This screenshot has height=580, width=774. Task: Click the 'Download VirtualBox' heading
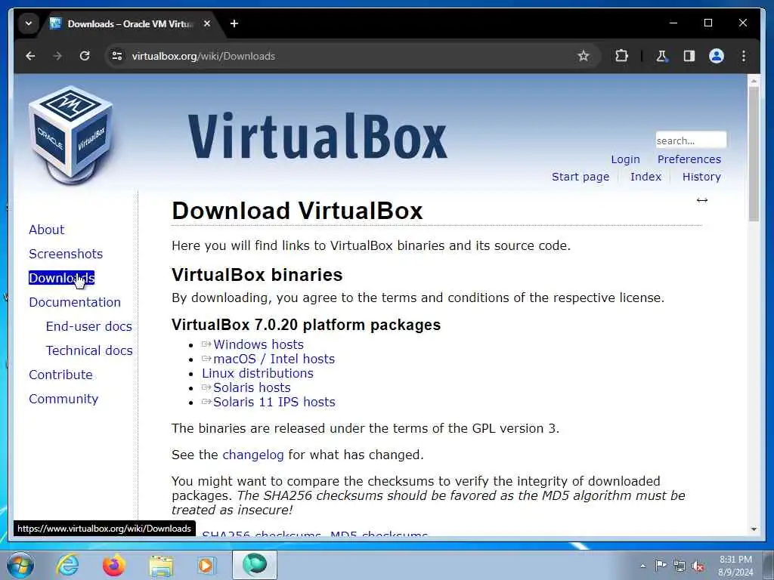(297, 211)
